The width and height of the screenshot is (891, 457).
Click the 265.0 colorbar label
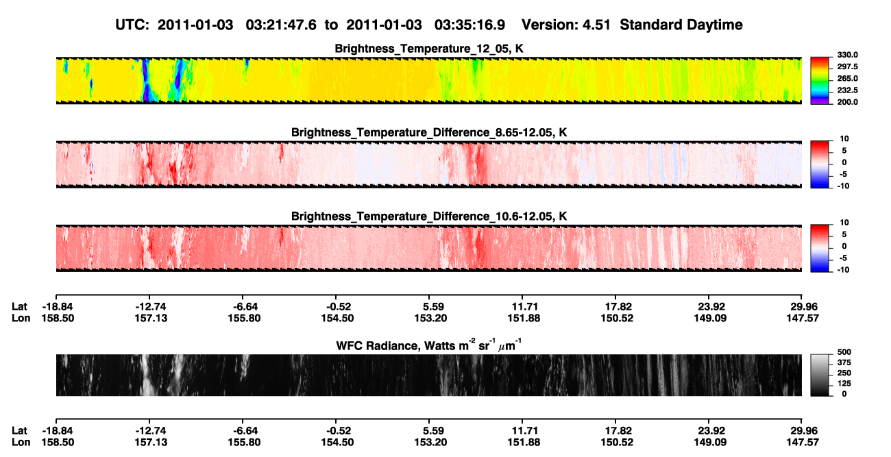[x=846, y=79]
